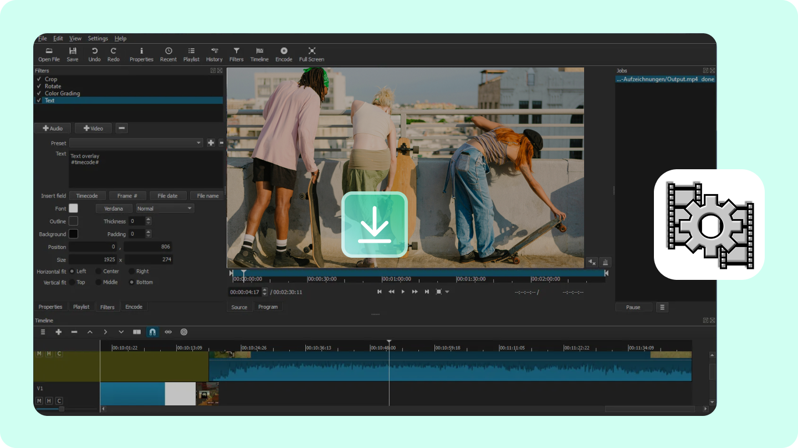Click the ripple all tracks target icon
The width and height of the screenshot is (798, 448).
pyautogui.click(x=184, y=332)
